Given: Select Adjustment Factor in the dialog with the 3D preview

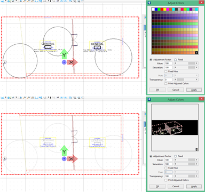Looking at the screenshot, I should click(x=151, y=156).
